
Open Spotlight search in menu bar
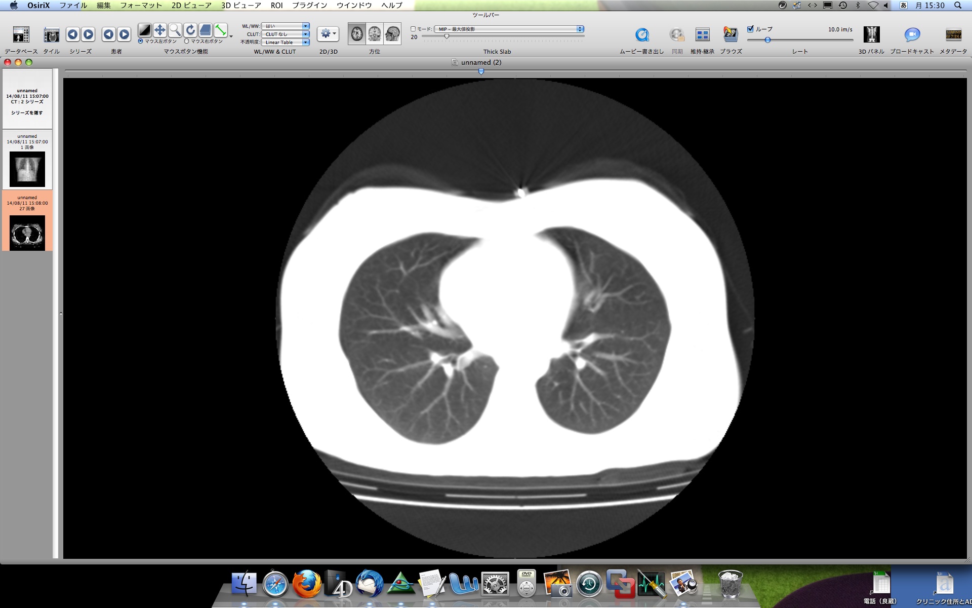[958, 5]
